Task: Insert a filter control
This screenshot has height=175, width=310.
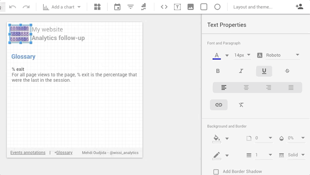Action: click(x=131, y=7)
